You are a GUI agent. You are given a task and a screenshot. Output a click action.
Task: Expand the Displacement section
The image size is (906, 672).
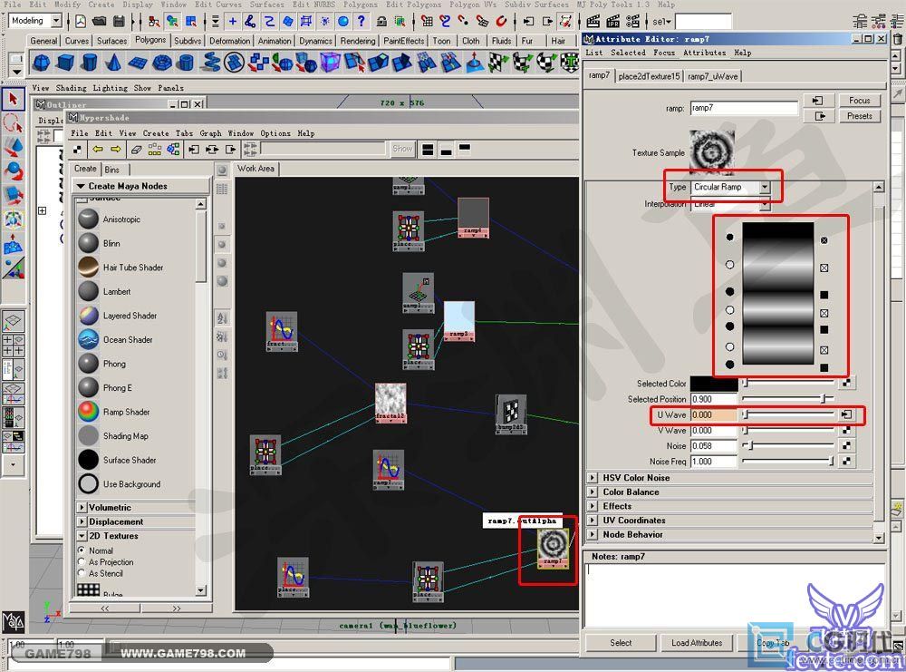tap(82, 521)
